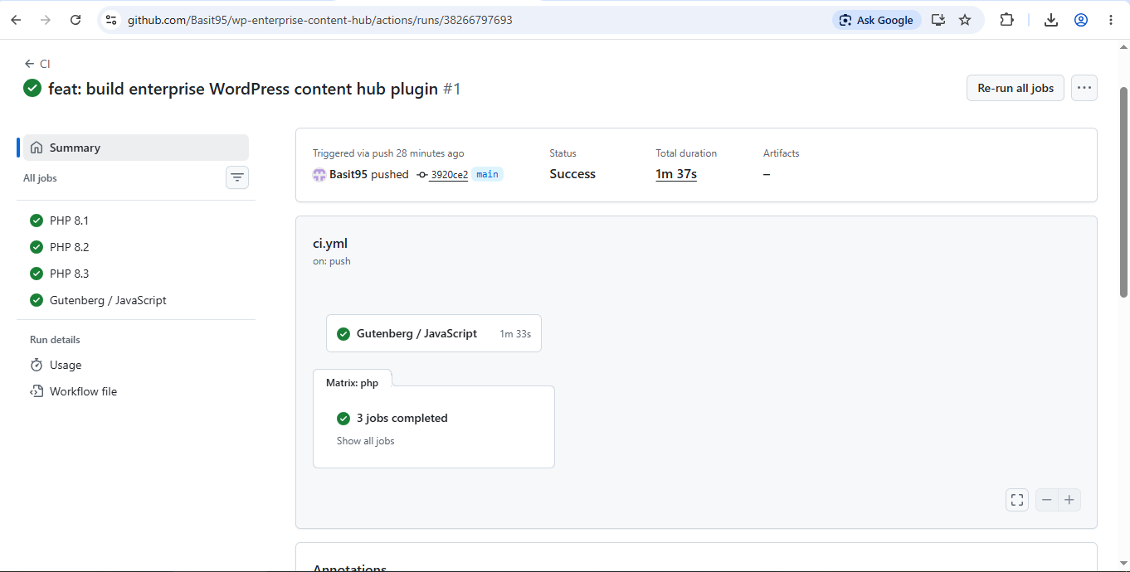Reload the current page
1130x572 pixels.
click(75, 20)
